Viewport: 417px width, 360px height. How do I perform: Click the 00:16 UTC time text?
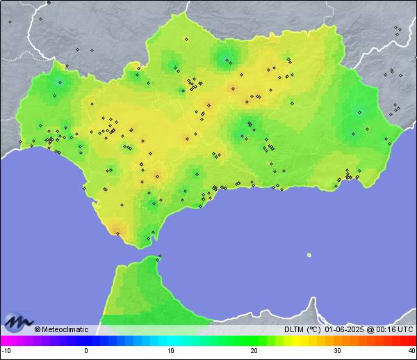pos(394,329)
